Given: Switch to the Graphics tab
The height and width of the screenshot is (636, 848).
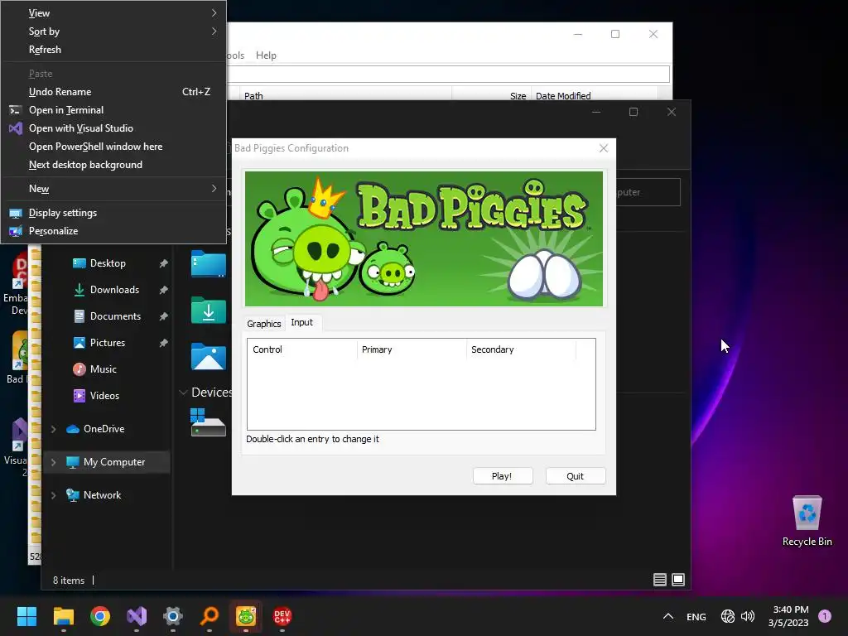Looking at the screenshot, I should [x=264, y=324].
